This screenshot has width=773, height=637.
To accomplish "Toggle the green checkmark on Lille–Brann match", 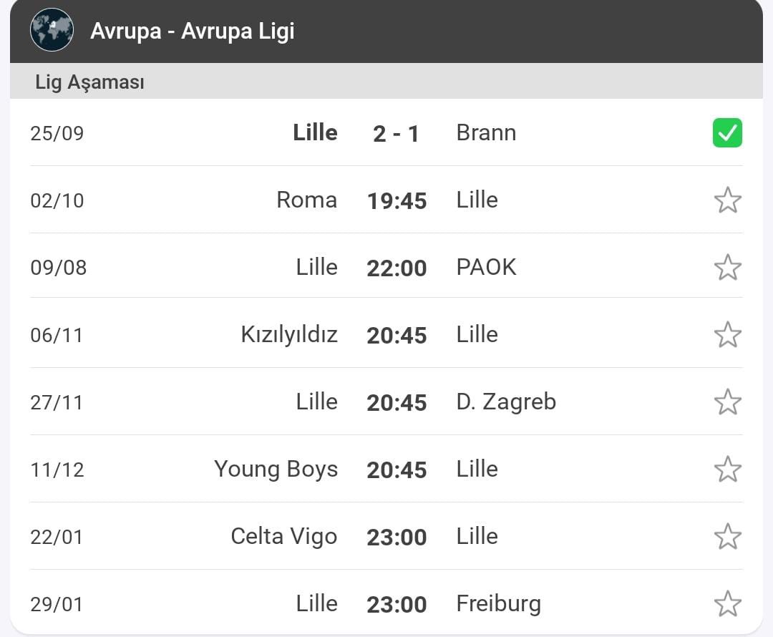I will (727, 132).
